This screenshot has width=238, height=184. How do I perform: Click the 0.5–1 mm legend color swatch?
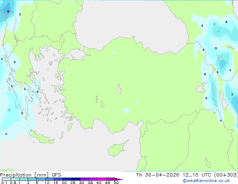[x=15, y=179]
